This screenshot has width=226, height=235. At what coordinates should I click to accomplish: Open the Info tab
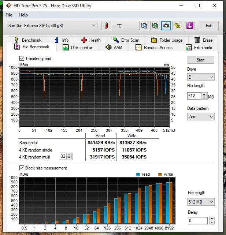point(62,40)
